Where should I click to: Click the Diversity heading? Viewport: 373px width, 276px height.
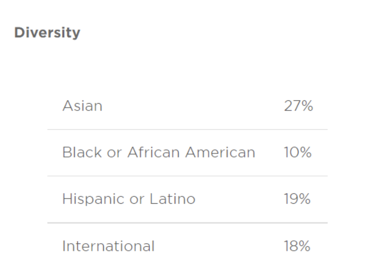(x=47, y=33)
